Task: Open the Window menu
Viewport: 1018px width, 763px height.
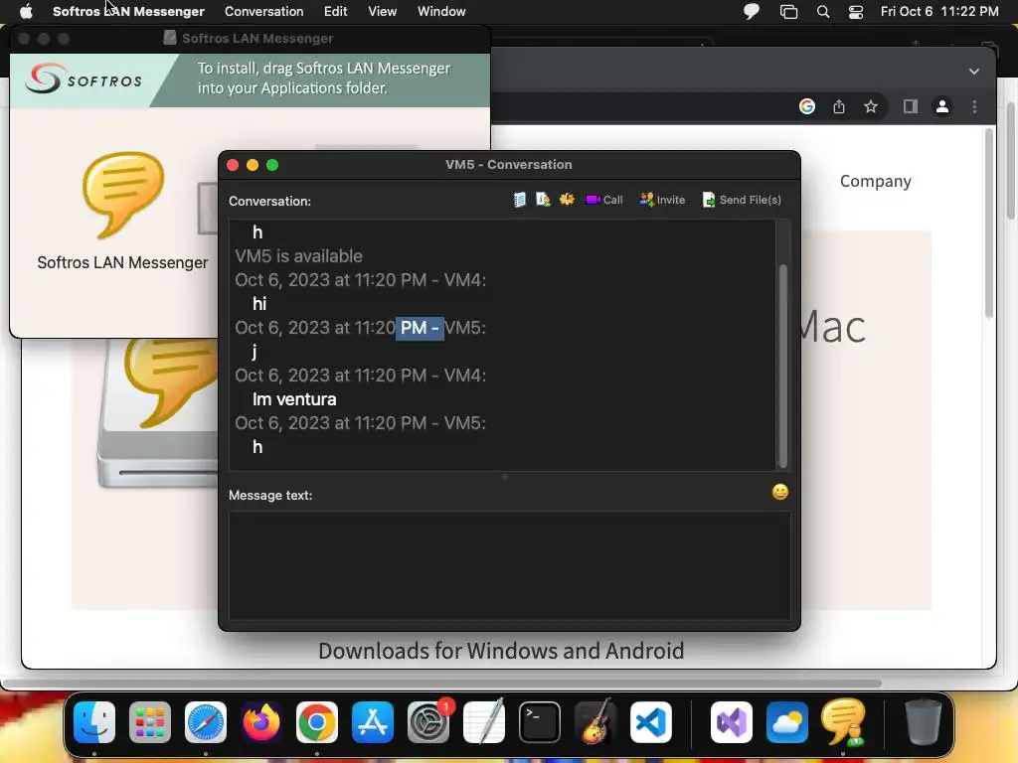Action: tap(441, 11)
